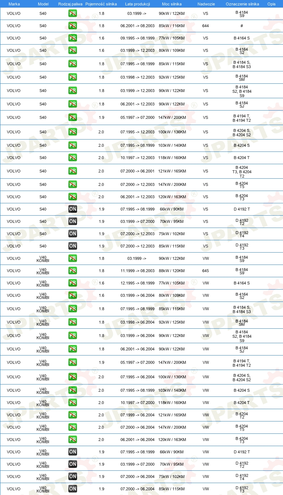
Task: Click the PB icon for V40 KOMBI 121kW / 165KM
Action: click(72, 415)
